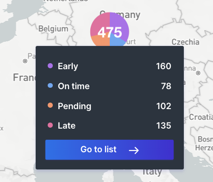Image resolution: width=213 pixels, height=182 pixels.
Task: Select the Late status row
Action: (109, 125)
